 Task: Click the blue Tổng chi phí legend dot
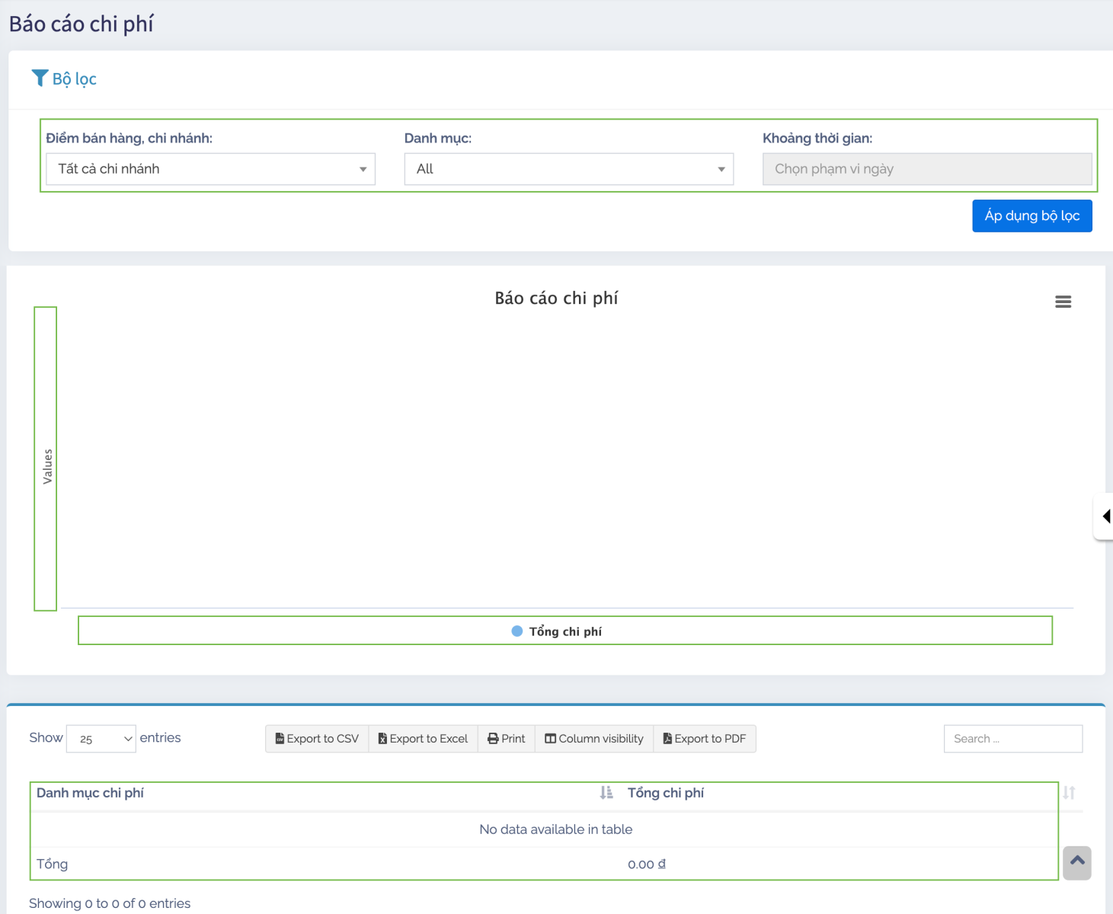point(517,631)
